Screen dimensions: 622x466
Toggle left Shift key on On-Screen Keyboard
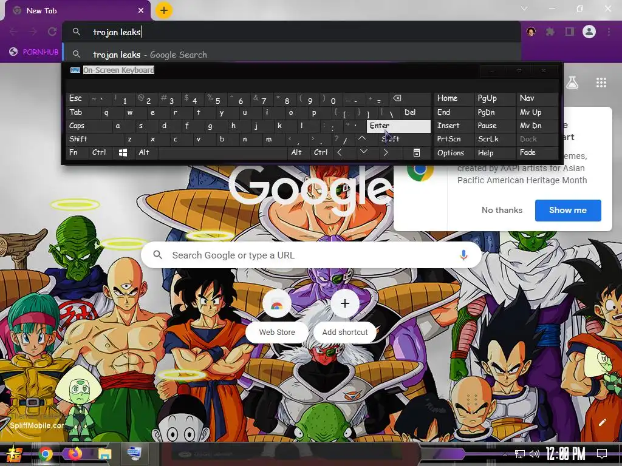point(95,139)
